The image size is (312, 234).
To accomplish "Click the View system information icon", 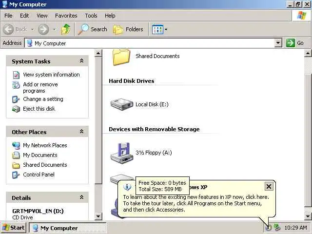I will [16, 75].
